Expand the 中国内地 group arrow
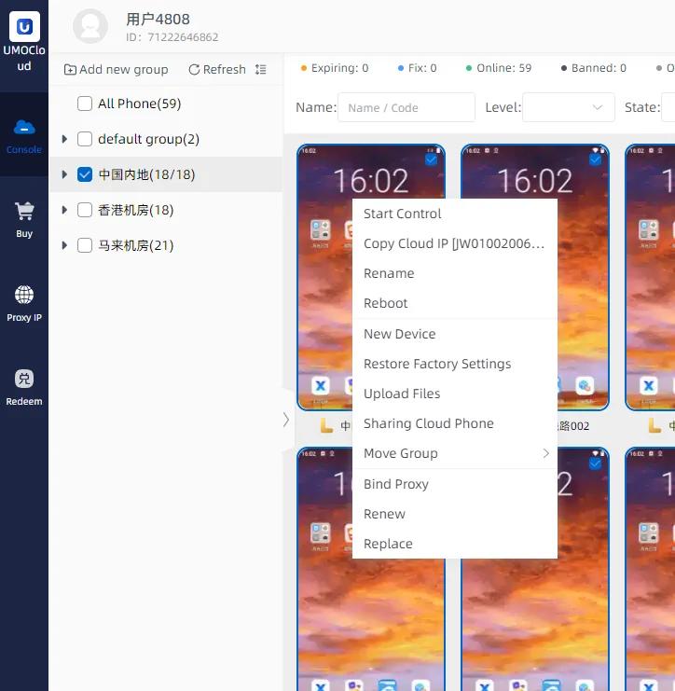The height and width of the screenshot is (691, 675). 64,174
